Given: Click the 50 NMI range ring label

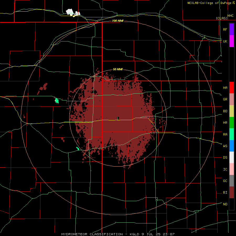Looking at the screenshot, I should tap(118, 69).
